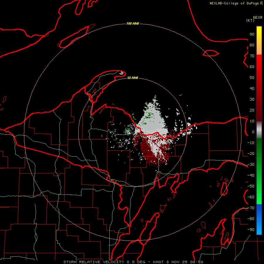
Task: Pick the gray zero-velocity band of color bar
Action: pyautogui.click(x=259, y=130)
